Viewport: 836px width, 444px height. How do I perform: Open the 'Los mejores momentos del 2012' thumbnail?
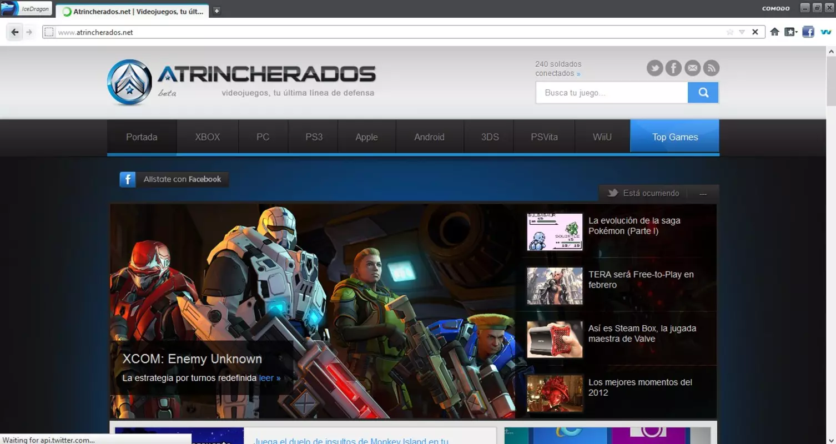pos(555,393)
